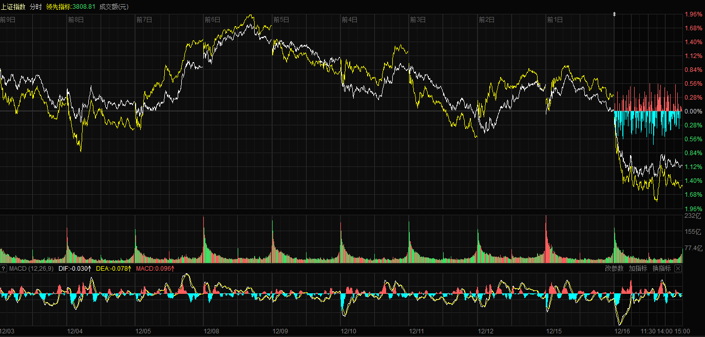This screenshot has width=705, height=337.
Task: Click the MACD help question-mark icon
Action: pos(4,268)
